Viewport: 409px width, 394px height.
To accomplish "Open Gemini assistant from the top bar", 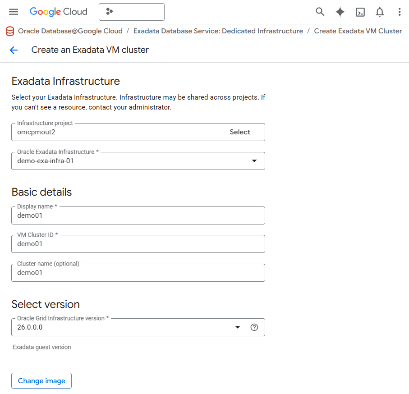I will tap(340, 12).
